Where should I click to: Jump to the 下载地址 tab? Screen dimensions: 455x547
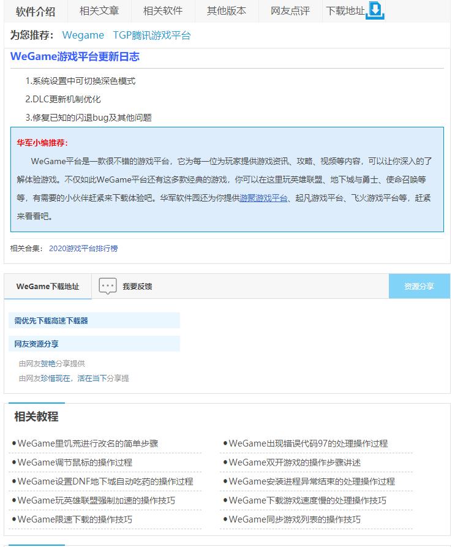pyautogui.click(x=345, y=11)
